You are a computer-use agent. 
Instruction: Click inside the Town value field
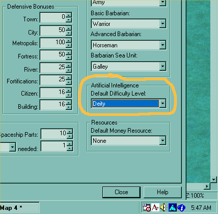click(x=53, y=17)
